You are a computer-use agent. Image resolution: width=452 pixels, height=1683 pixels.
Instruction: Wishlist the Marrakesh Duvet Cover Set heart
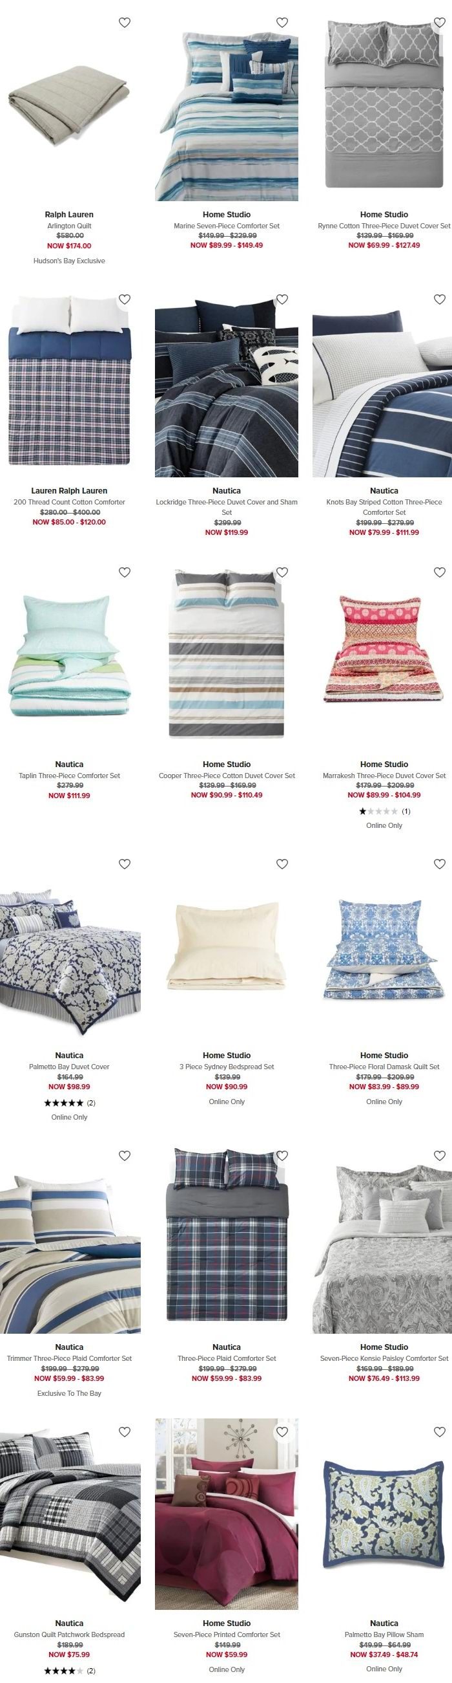(440, 572)
